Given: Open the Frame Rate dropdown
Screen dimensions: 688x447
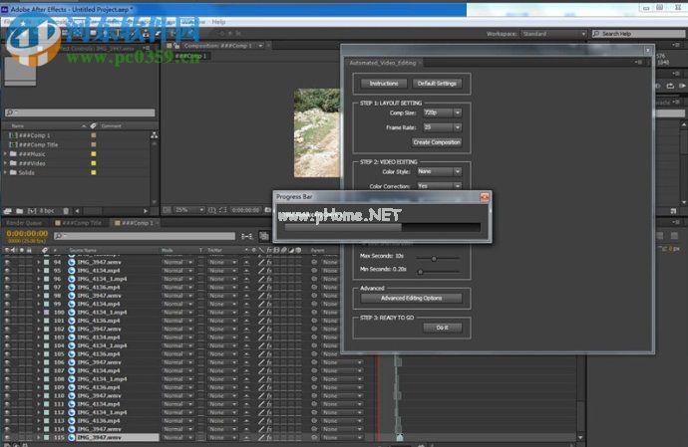Looking at the screenshot, I should click(x=443, y=127).
